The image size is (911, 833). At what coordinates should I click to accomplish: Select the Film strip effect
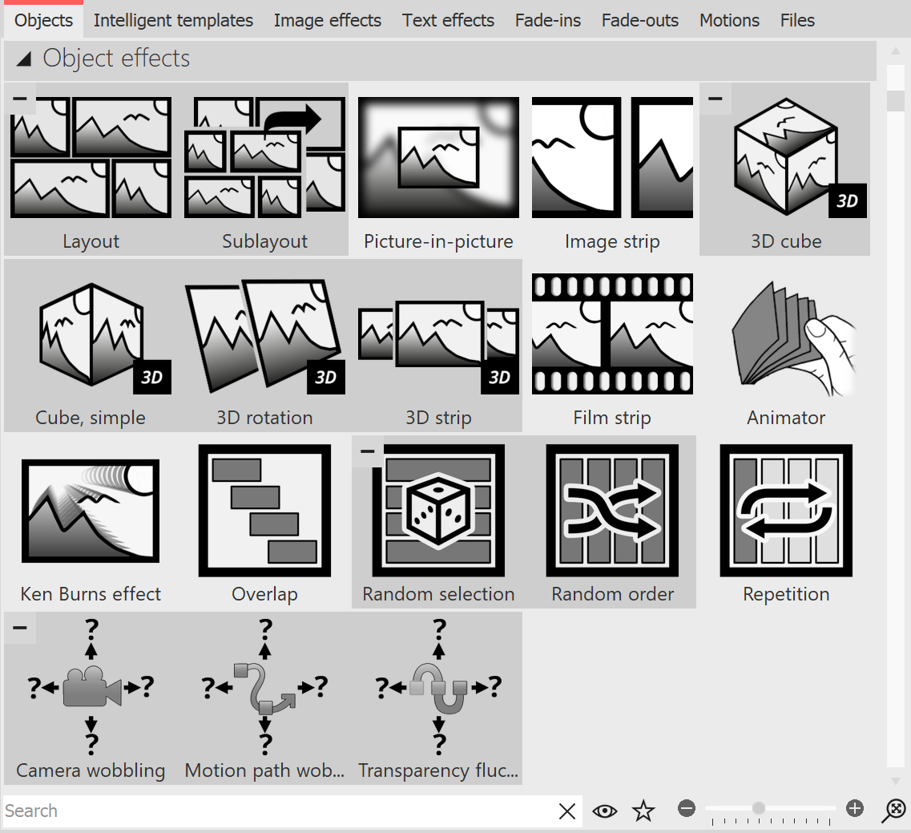pos(612,334)
